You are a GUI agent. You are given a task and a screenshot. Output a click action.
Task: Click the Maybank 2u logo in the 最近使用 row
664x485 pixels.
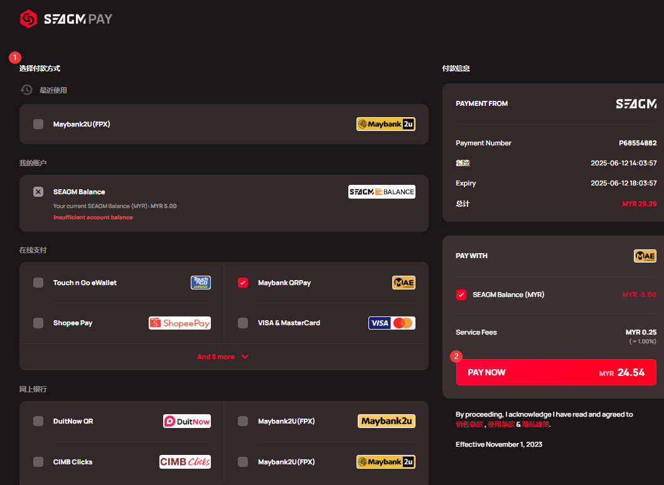[x=386, y=124]
